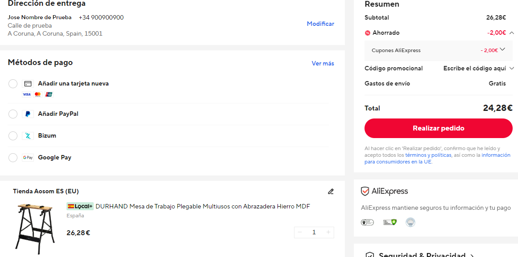Collapse the Ahorrado savings section

click(x=512, y=33)
